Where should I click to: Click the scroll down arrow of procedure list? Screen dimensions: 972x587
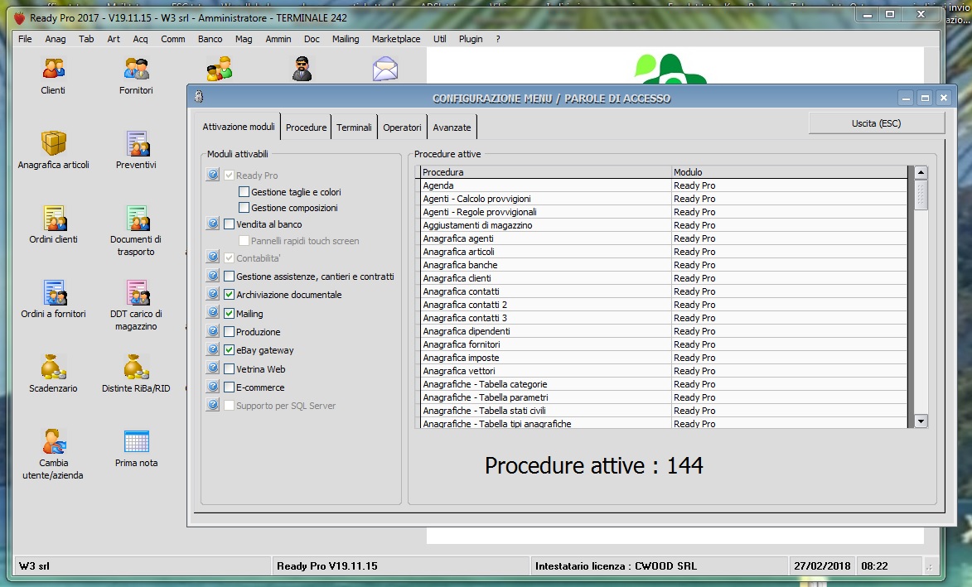pos(921,421)
